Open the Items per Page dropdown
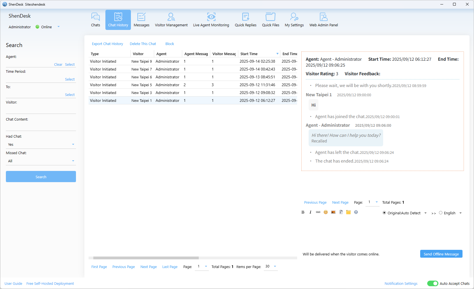This screenshot has height=289, width=474. coord(271,266)
